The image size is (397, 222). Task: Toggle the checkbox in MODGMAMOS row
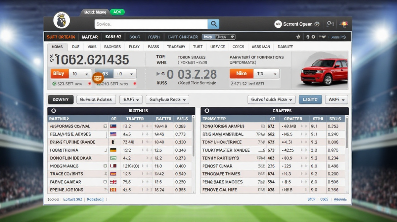pyautogui.click(x=105, y=166)
